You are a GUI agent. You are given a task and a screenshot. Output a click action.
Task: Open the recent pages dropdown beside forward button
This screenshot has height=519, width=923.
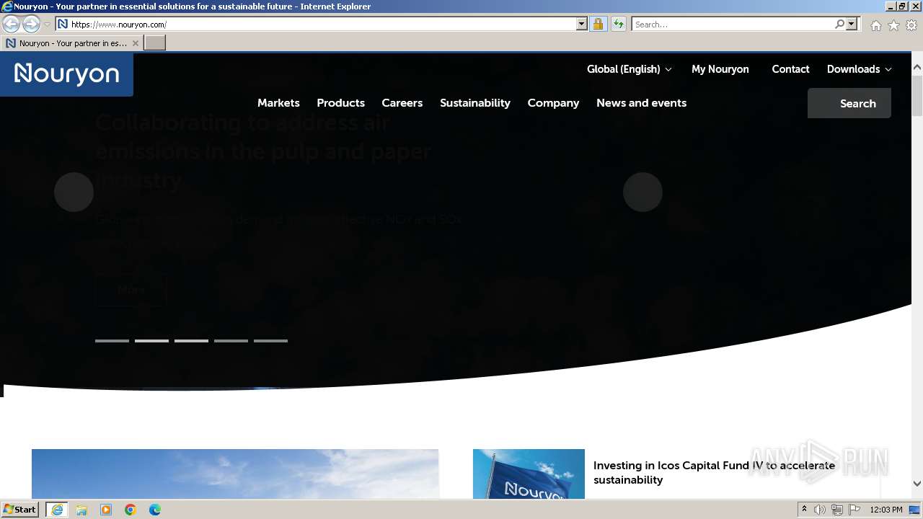point(47,25)
